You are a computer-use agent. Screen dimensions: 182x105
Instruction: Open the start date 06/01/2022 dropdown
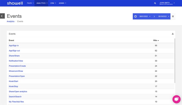point(145,16)
